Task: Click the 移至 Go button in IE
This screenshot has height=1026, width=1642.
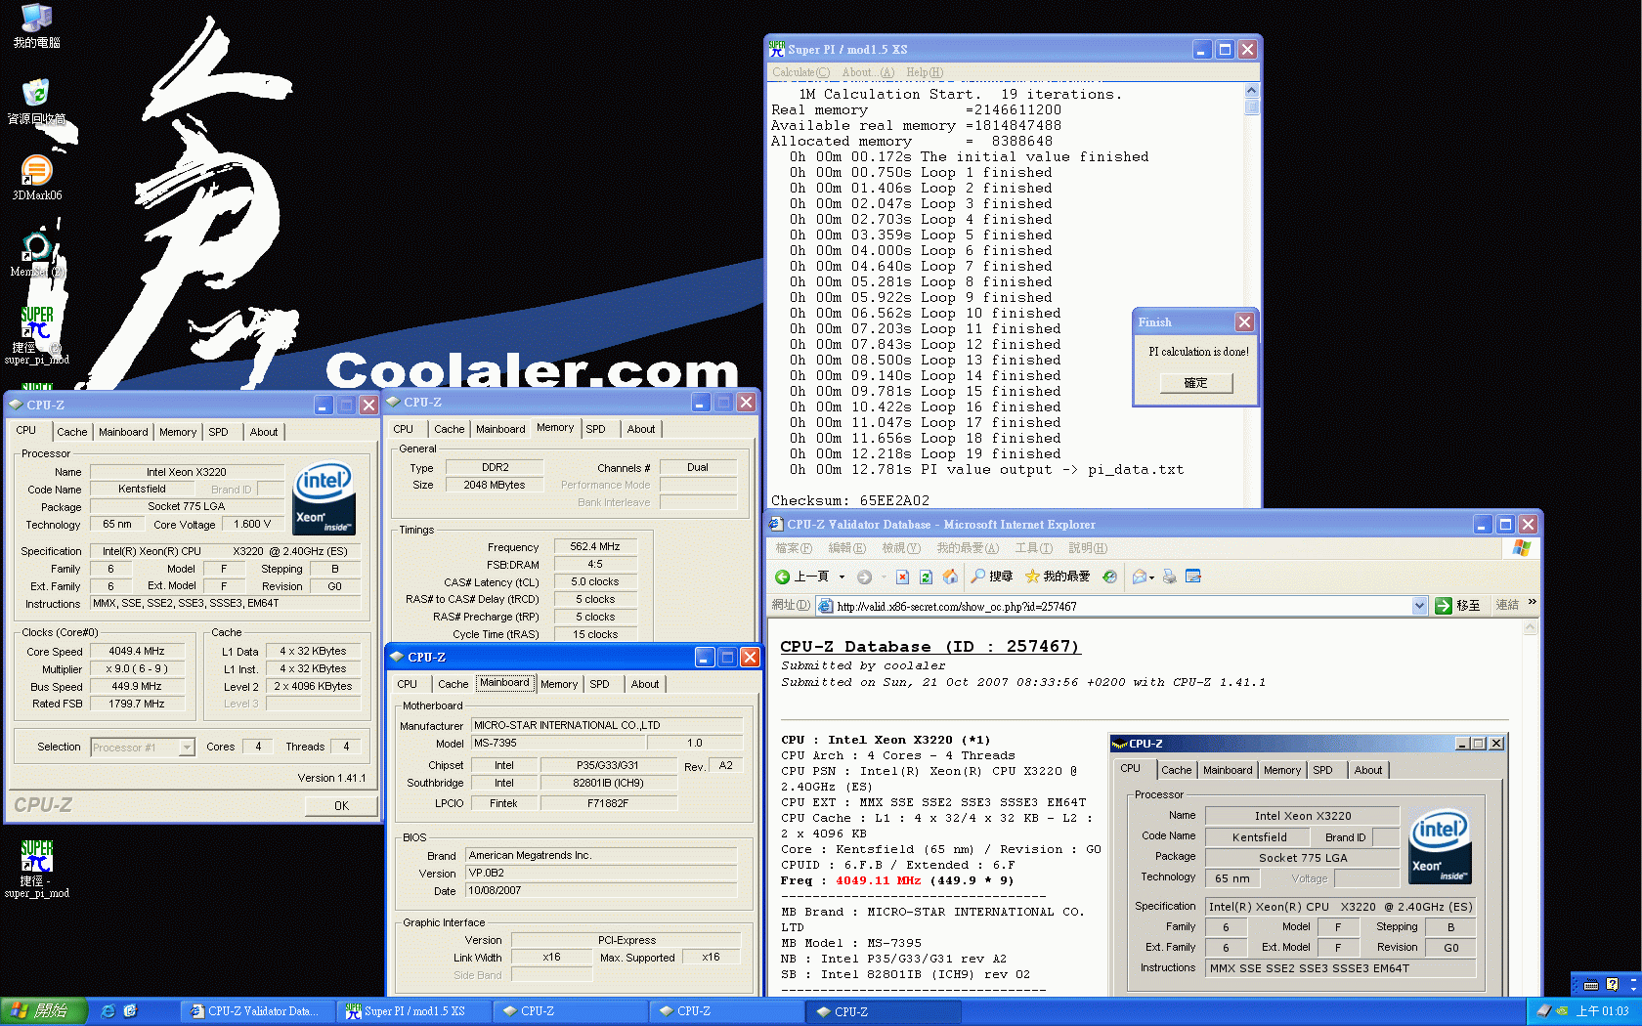Action: tap(1457, 606)
